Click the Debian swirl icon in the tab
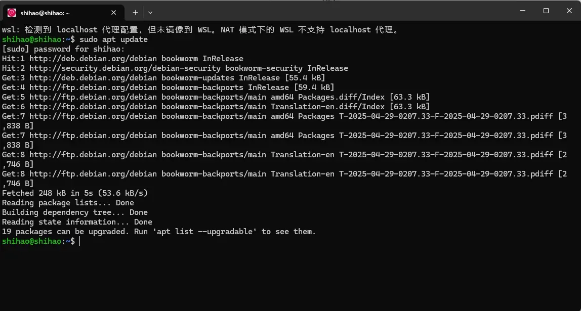This screenshot has height=311, width=581. pos(12,13)
